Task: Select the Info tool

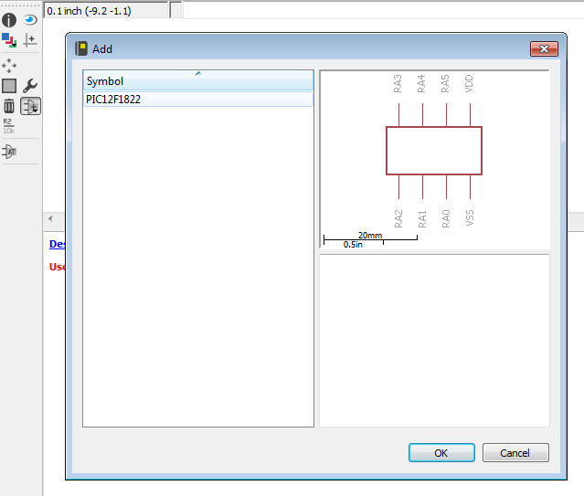Action: (9, 20)
